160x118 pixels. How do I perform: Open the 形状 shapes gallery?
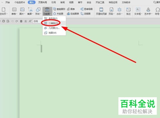[38, 11]
